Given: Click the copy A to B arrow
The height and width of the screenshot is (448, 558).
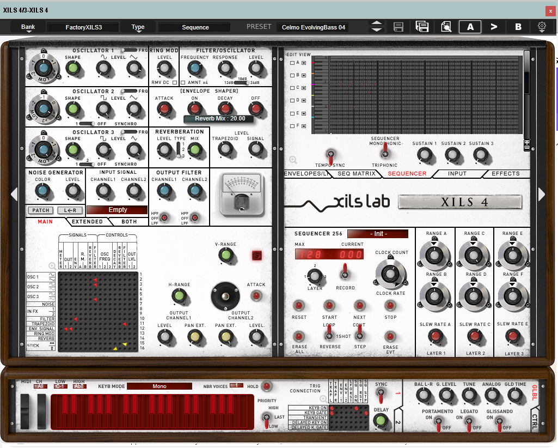Looking at the screenshot, I should (x=494, y=27).
